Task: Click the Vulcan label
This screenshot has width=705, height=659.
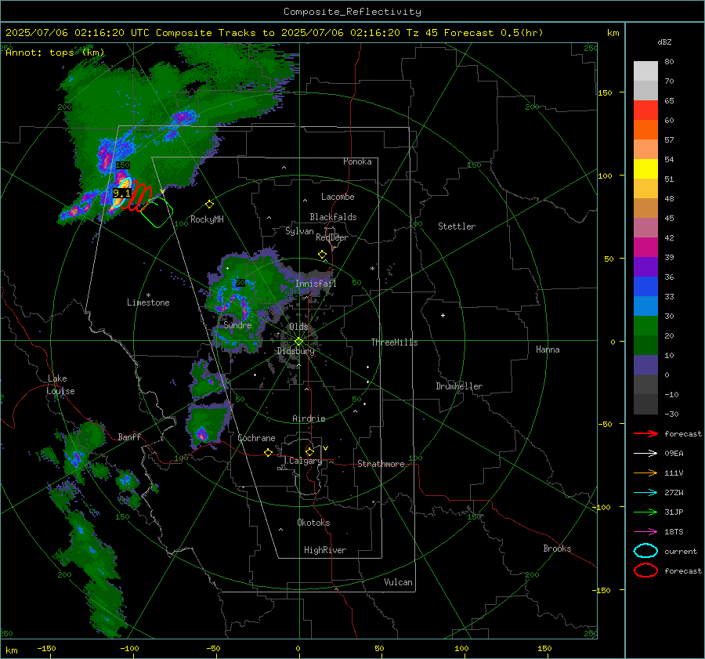Action: coord(399,582)
